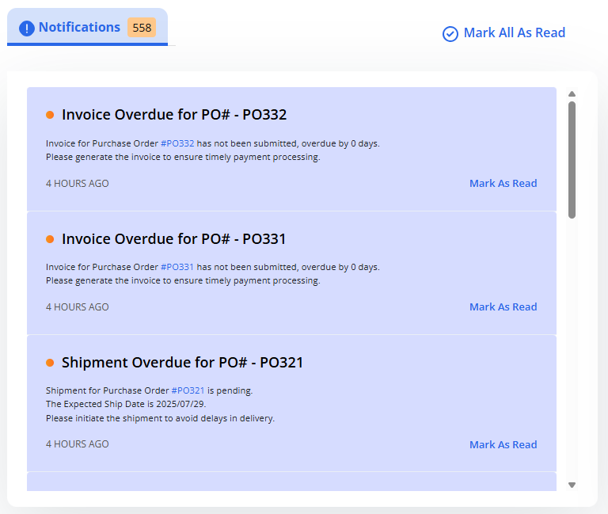Mark the PO331 invoice notification as read
608x514 pixels.
[x=503, y=306]
